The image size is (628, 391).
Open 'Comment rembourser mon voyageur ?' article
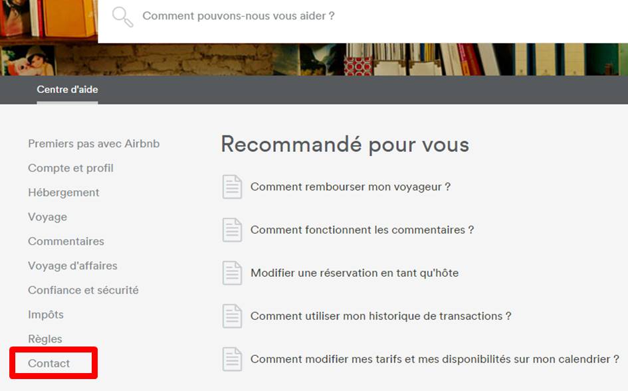click(x=350, y=187)
